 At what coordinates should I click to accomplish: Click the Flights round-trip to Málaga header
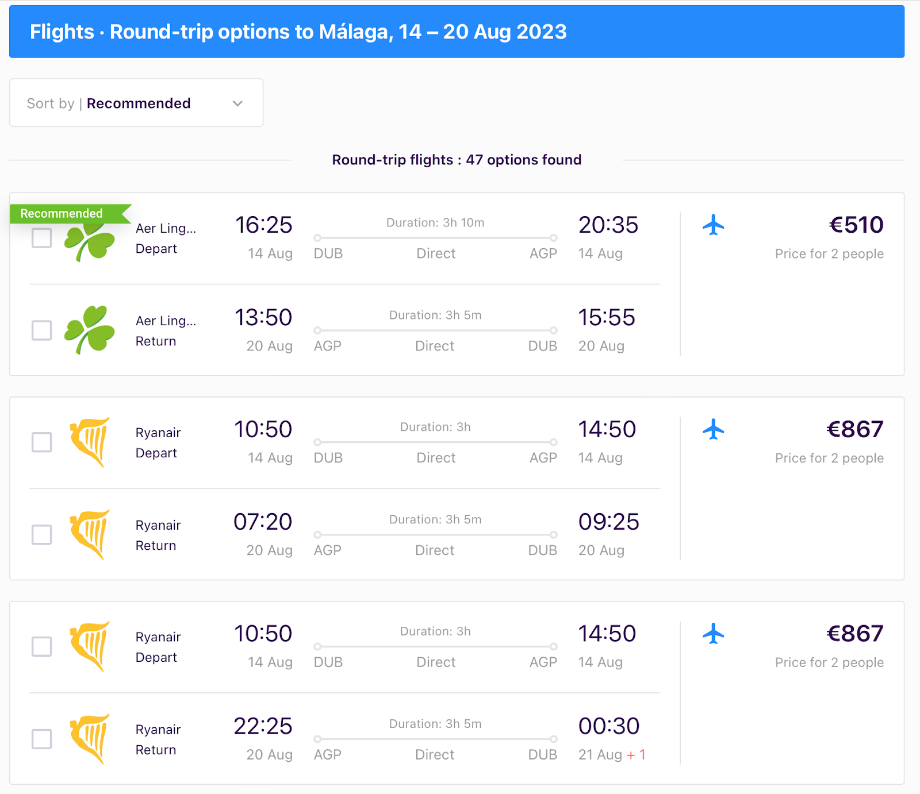(298, 32)
